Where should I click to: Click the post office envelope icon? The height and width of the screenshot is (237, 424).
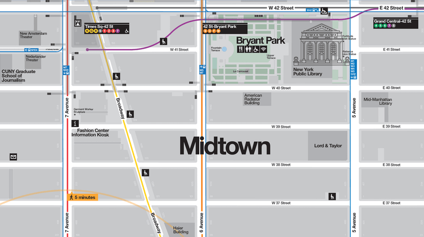coord(13,157)
